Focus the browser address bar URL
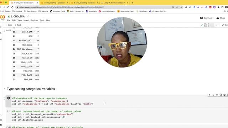Screen dimensions: 228x128 tap(62, 7)
